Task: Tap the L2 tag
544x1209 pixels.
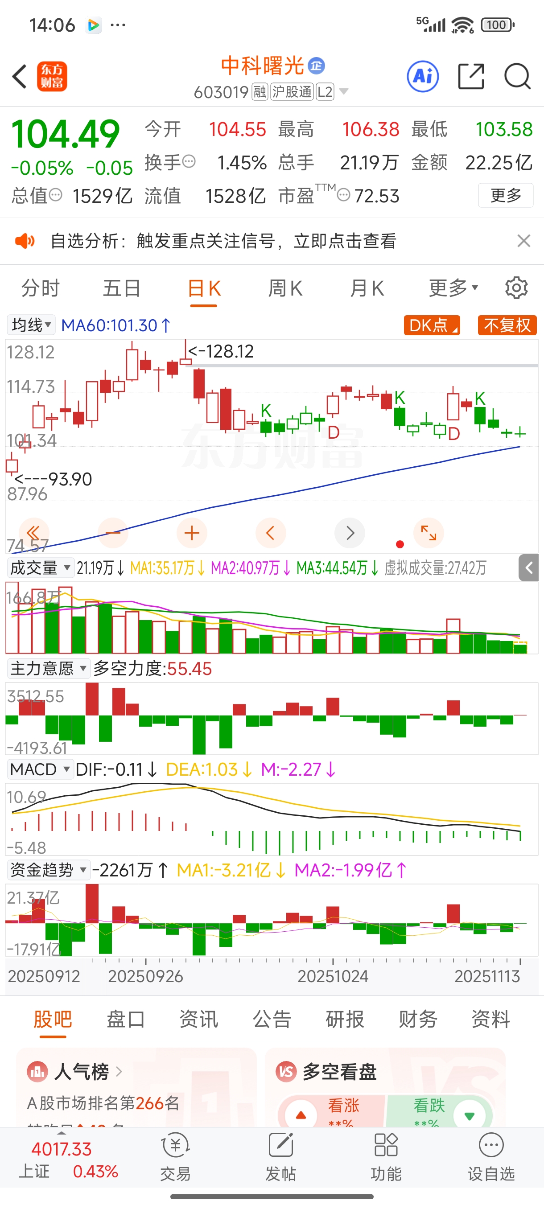Action: click(x=325, y=91)
